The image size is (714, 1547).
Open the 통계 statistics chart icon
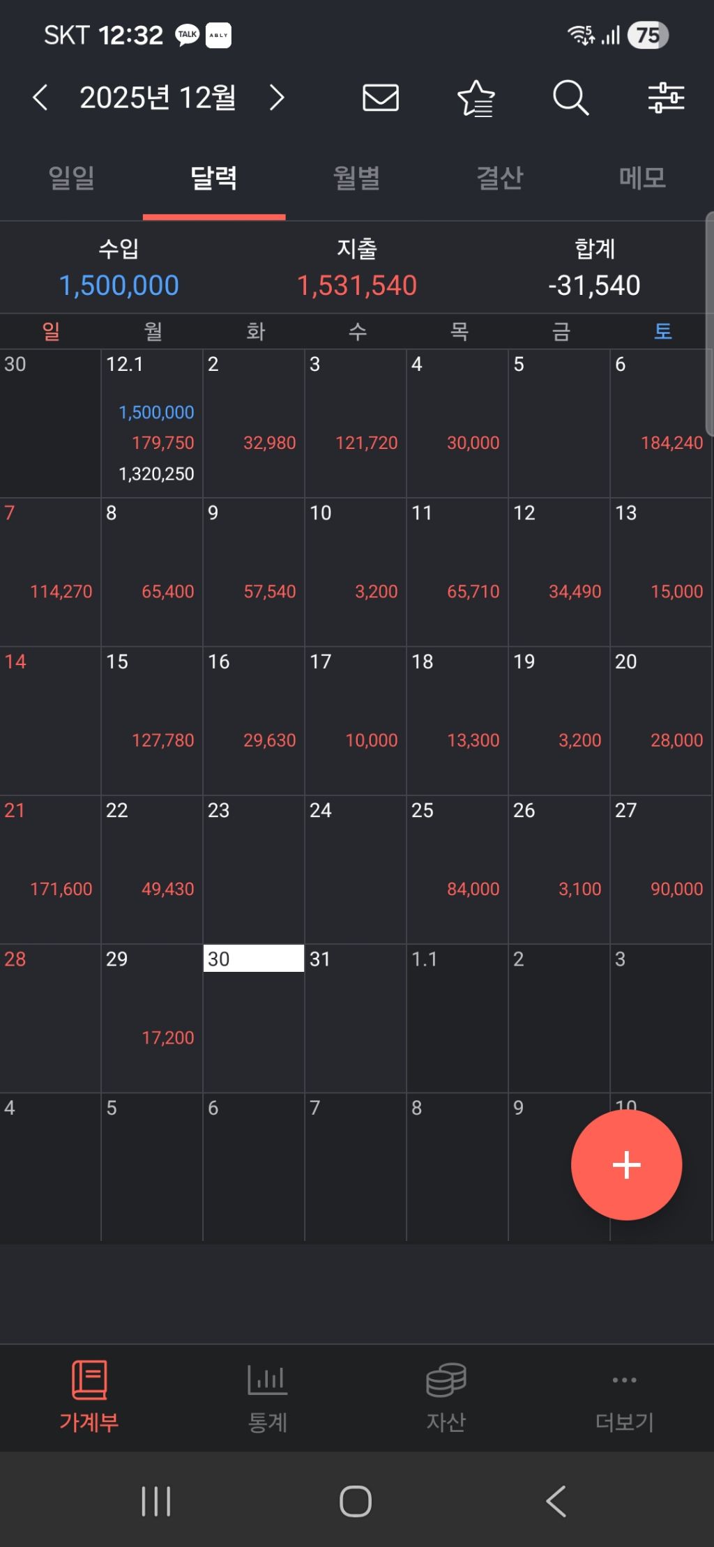click(268, 1379)
